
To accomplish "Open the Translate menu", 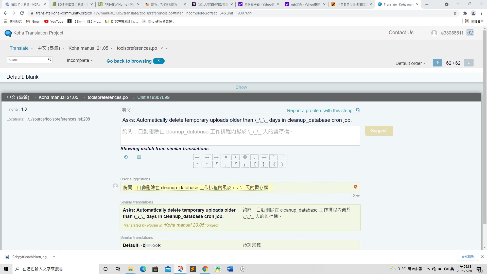I will 21,48.
